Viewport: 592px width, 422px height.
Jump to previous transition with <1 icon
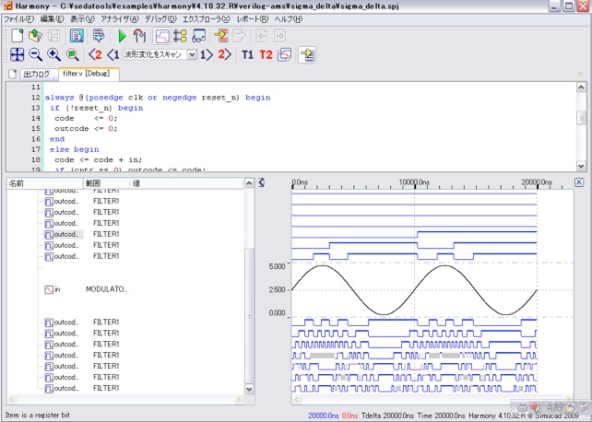(114, 55)
